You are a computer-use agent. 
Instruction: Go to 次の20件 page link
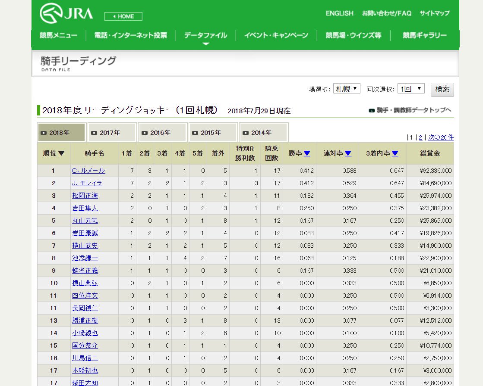tap(441, 137)
